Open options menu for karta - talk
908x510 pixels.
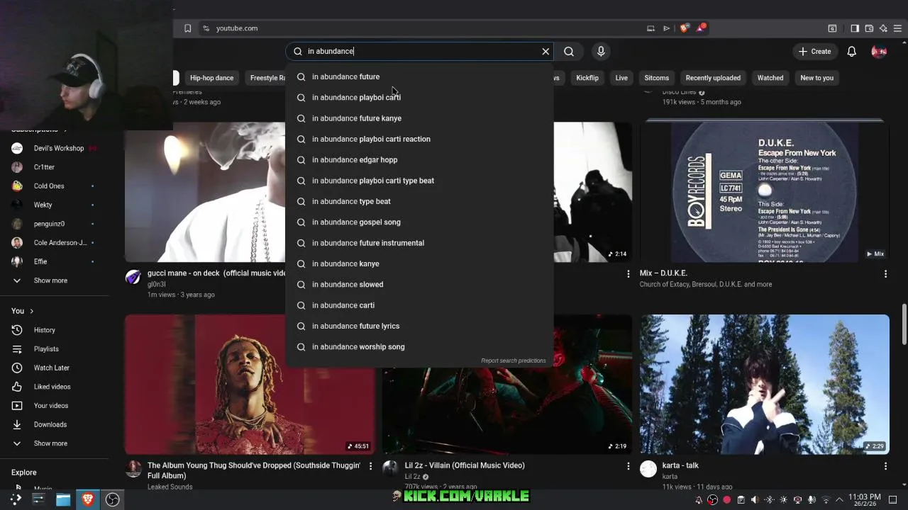(x=885, y=466)
